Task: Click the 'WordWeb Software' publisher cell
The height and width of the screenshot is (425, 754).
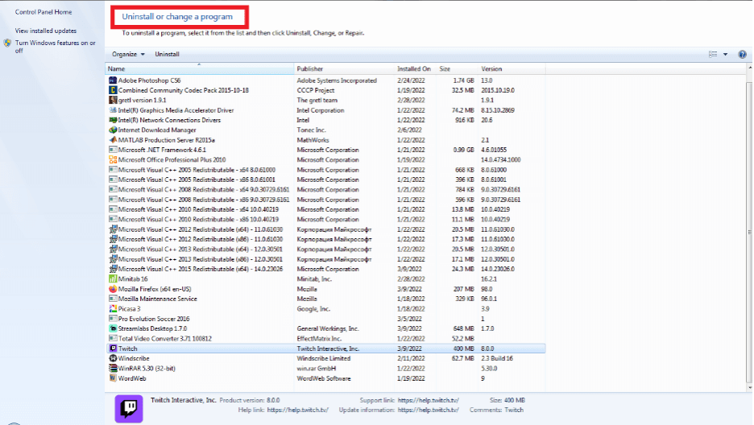Action: coord(324,378)
